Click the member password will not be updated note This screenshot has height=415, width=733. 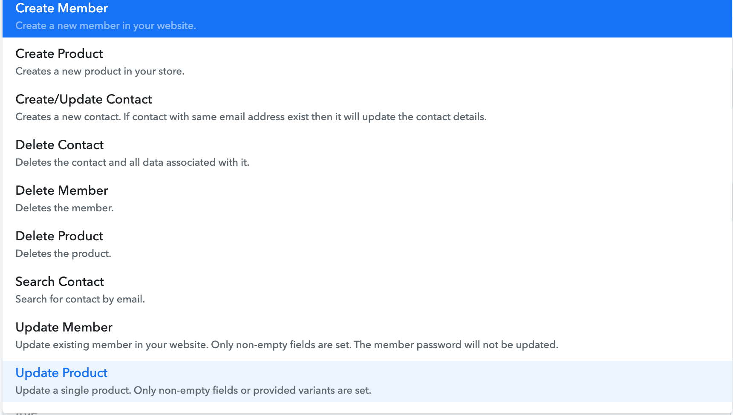(456, 345)
